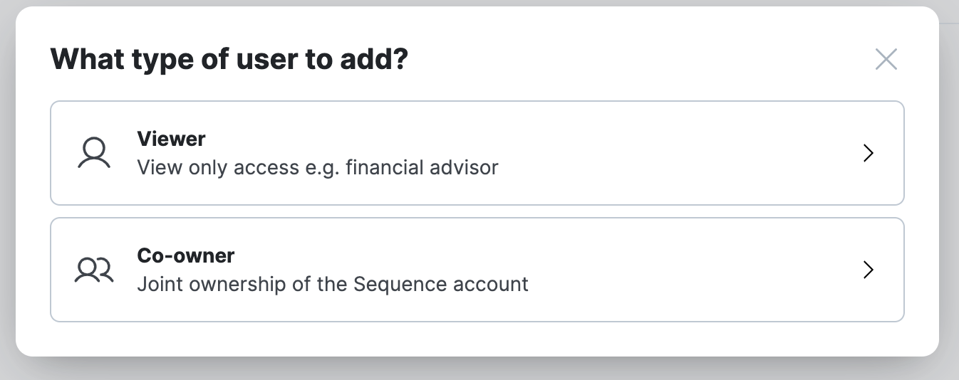Select the Viewer user type option
Screen dimensions: 959x380
477,153
